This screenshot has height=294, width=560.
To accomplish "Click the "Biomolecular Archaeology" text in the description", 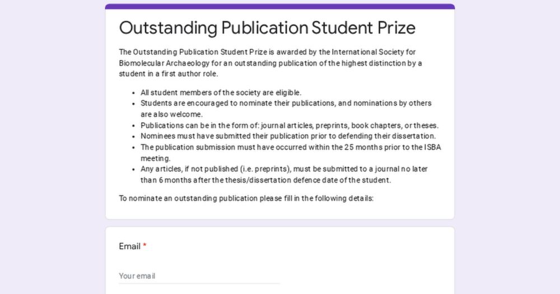I will point(164,63).
